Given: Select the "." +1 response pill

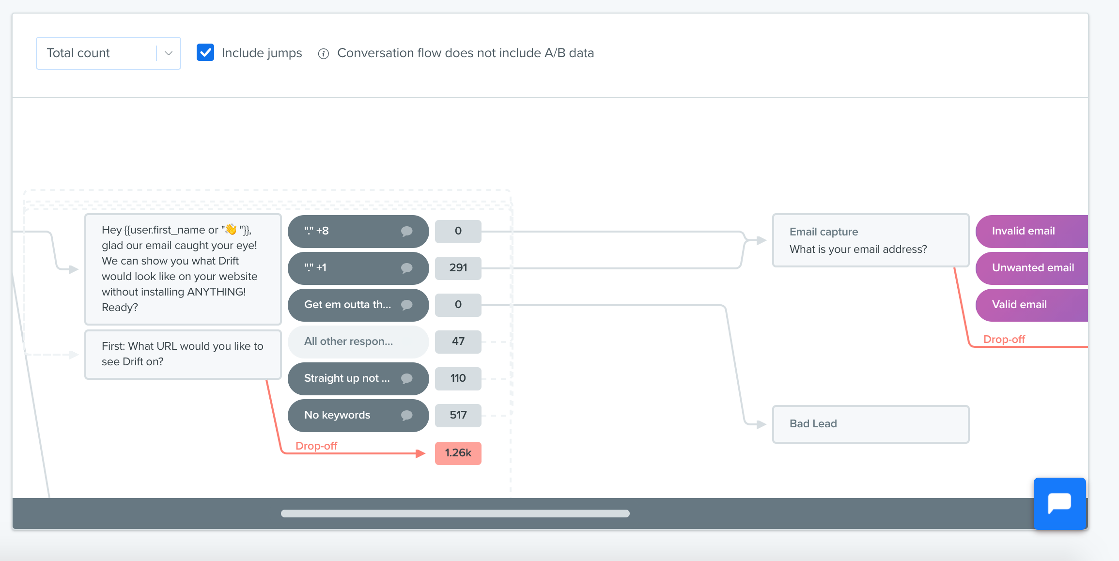Looking at the screenshot, I should (x=358, y=268).
